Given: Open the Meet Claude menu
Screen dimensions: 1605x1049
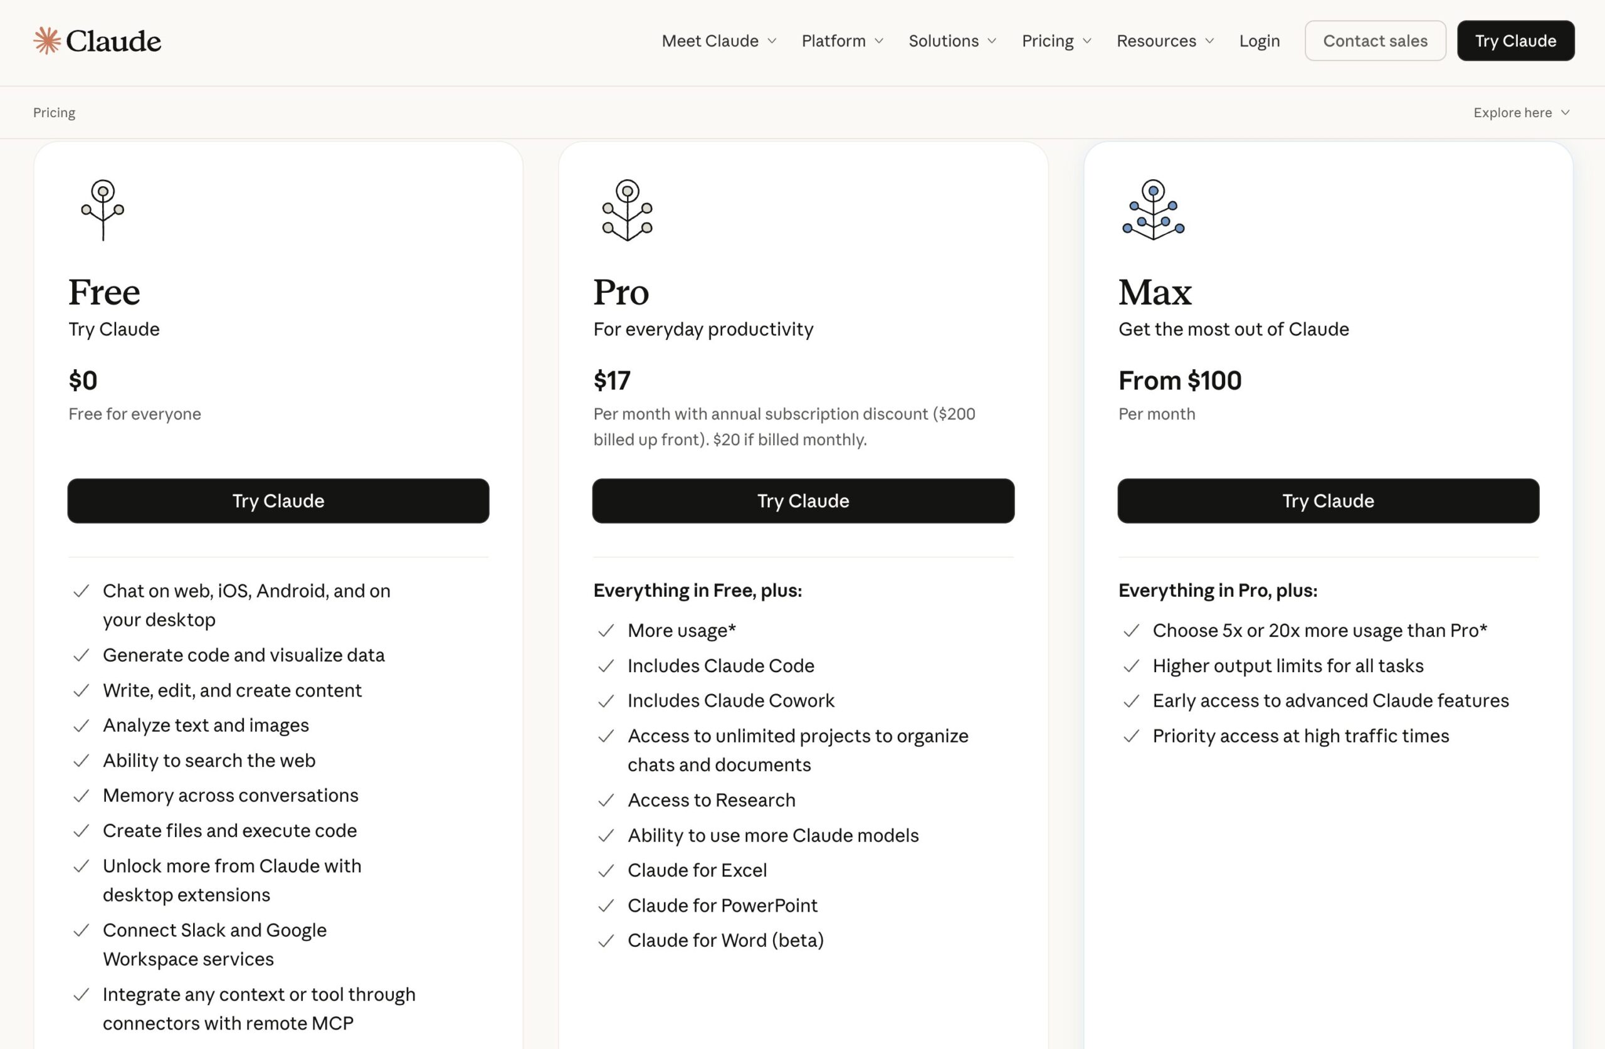Looking at the screenshot, I should [719, 41].
